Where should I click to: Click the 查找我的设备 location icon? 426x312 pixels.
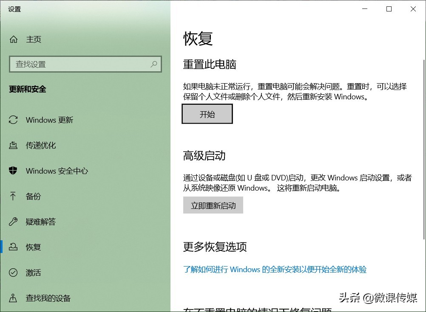point(13,298)
